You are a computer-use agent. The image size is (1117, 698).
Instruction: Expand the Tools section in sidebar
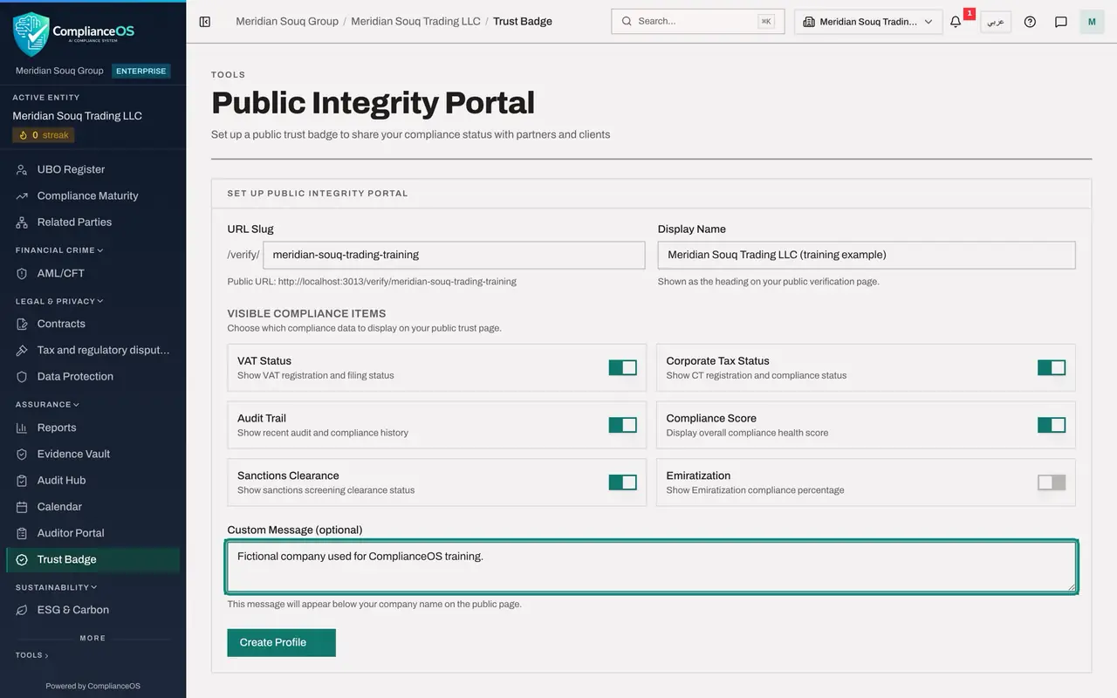pos(32,655)
